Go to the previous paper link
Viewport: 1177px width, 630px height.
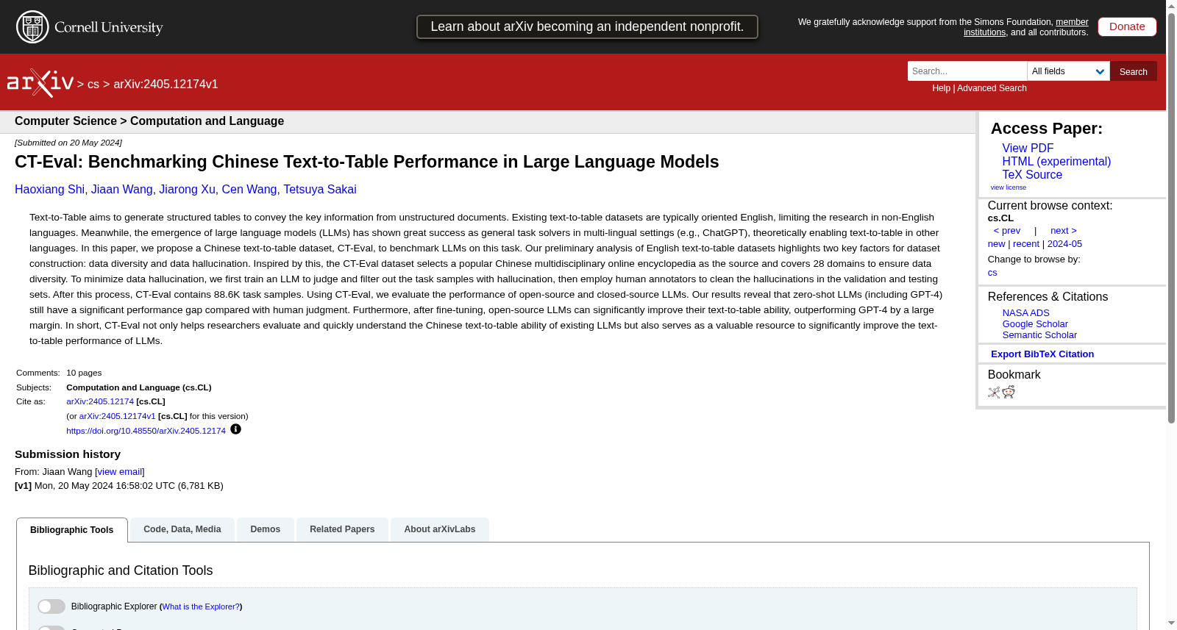(1007, 231)
